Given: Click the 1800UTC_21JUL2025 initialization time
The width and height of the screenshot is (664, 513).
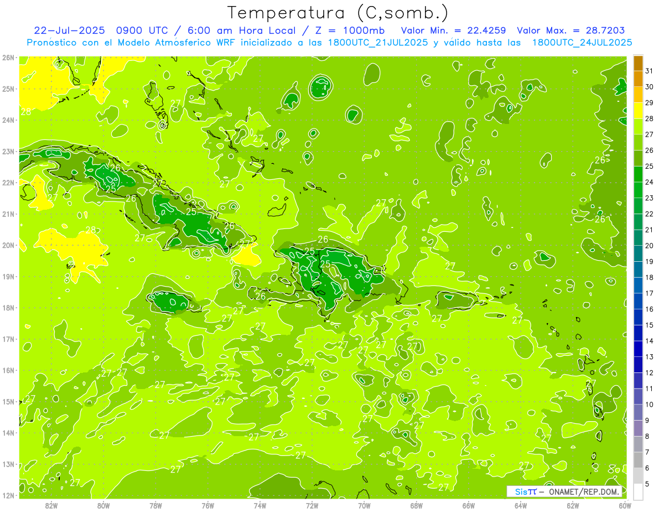Looking at the screenshot, I should (378, 43).
